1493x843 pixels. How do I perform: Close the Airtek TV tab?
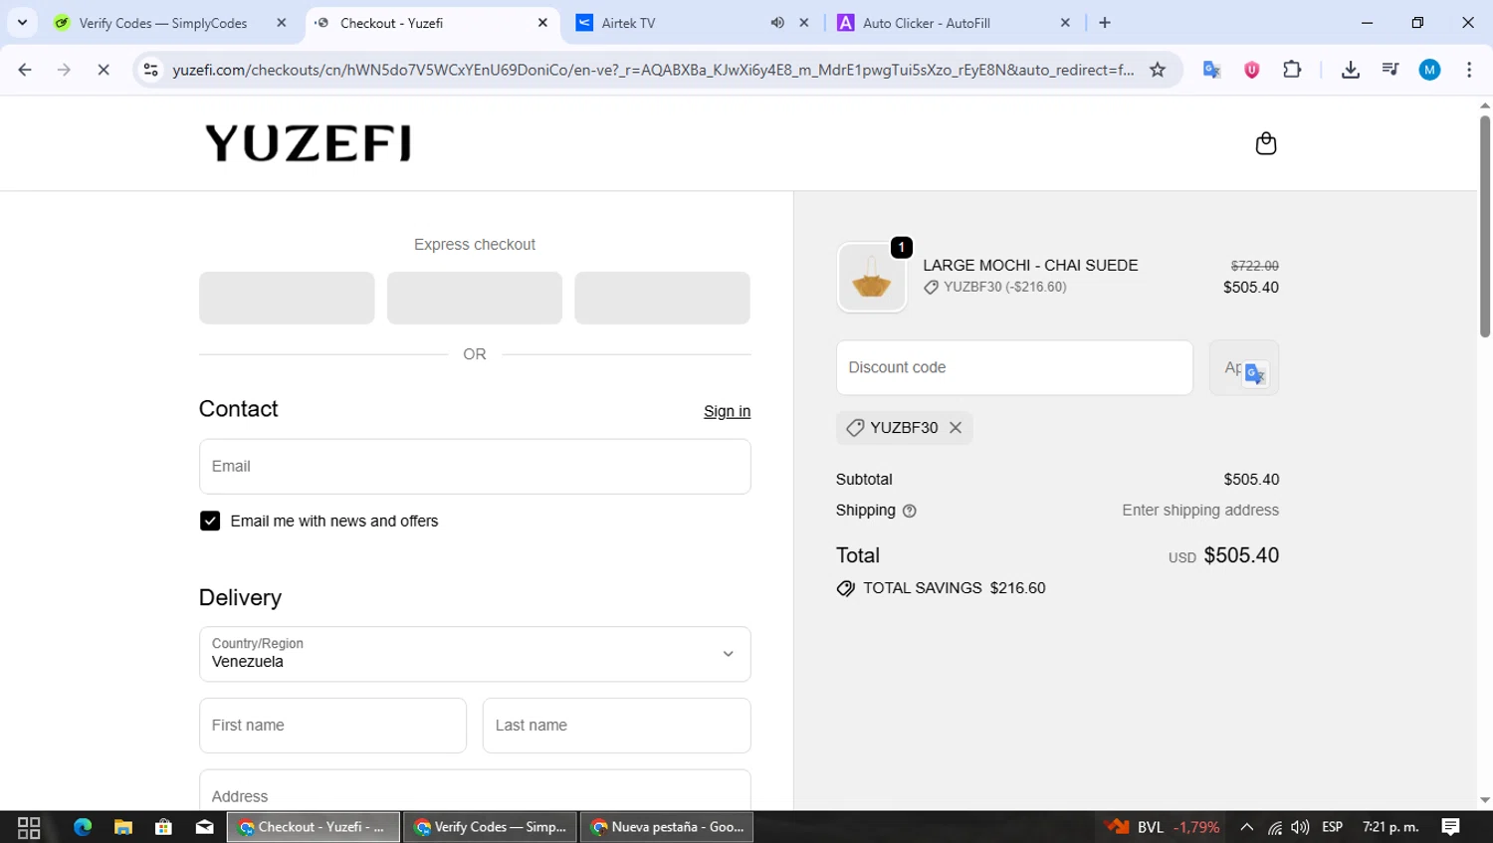click(x=804, y=23)
